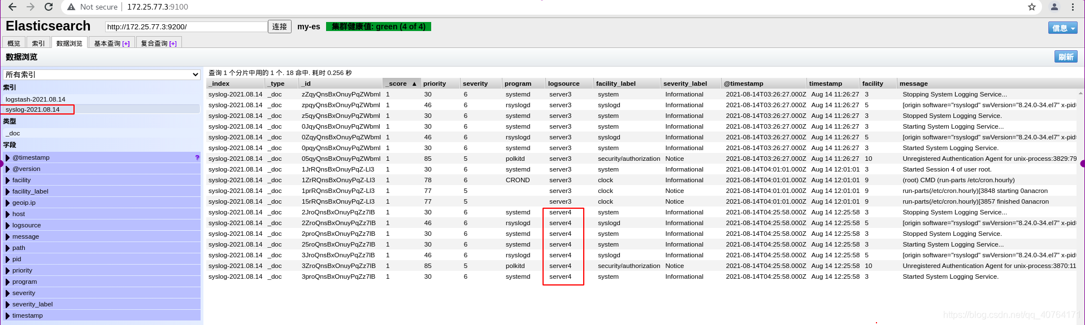Sort by the severity column header
Viewport: 1085px width, 325px height.
[481, 84]
